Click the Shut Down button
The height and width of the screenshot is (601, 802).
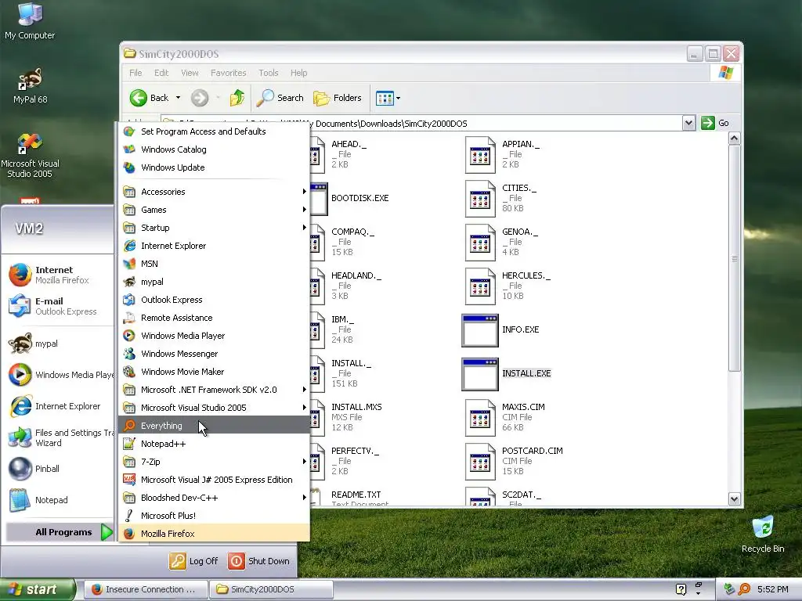tap(259, 561)
